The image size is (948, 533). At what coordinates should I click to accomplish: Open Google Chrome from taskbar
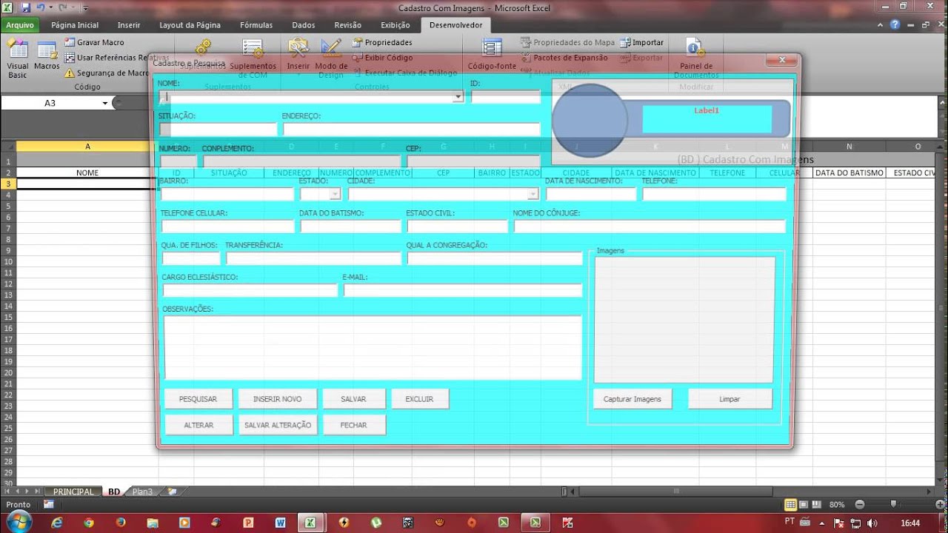click(x=89, y=522)
